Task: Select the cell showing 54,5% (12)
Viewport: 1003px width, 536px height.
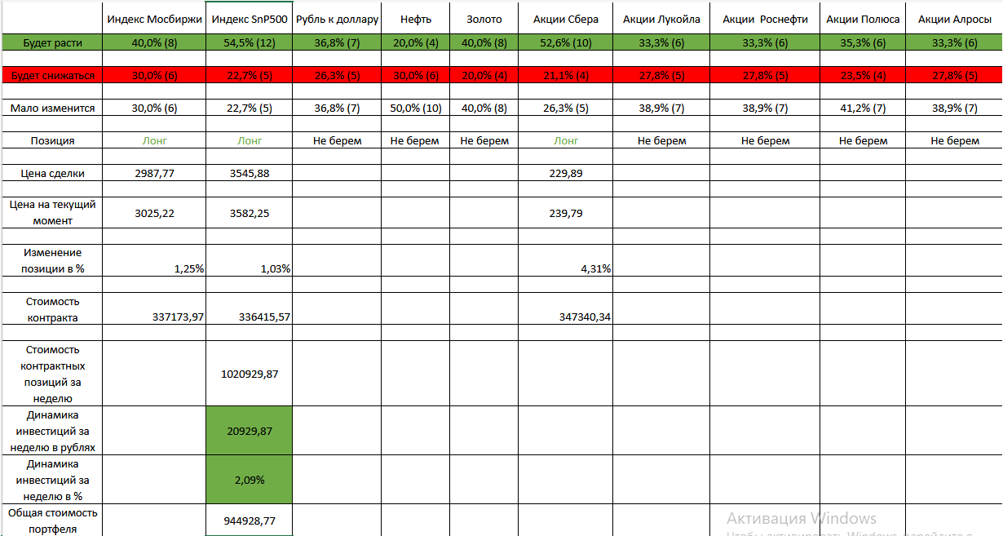Action: click(249, 42)
